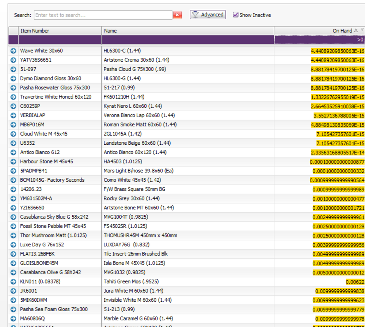Sort by the Name column header
This screenshot has width=365, height=327.
point(188,31)
